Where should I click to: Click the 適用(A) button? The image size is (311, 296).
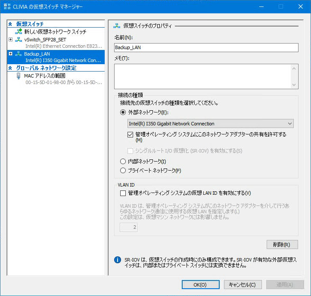coord(285,285)
